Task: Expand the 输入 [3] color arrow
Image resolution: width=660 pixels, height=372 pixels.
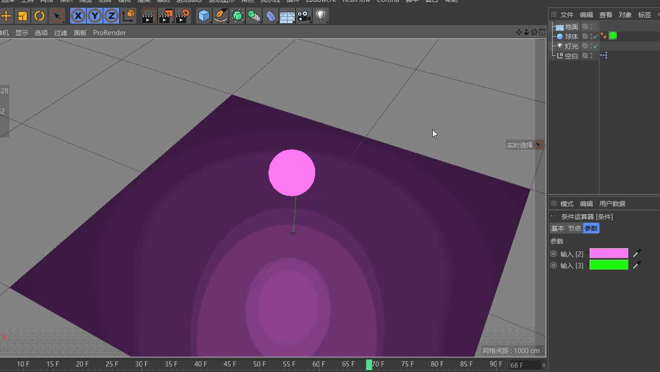Action: point(587,265)
